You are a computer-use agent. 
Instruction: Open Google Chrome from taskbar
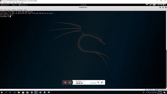tap(32, 92)
